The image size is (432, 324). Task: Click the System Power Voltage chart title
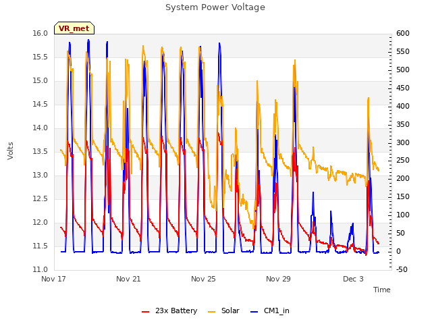(215, 7)
